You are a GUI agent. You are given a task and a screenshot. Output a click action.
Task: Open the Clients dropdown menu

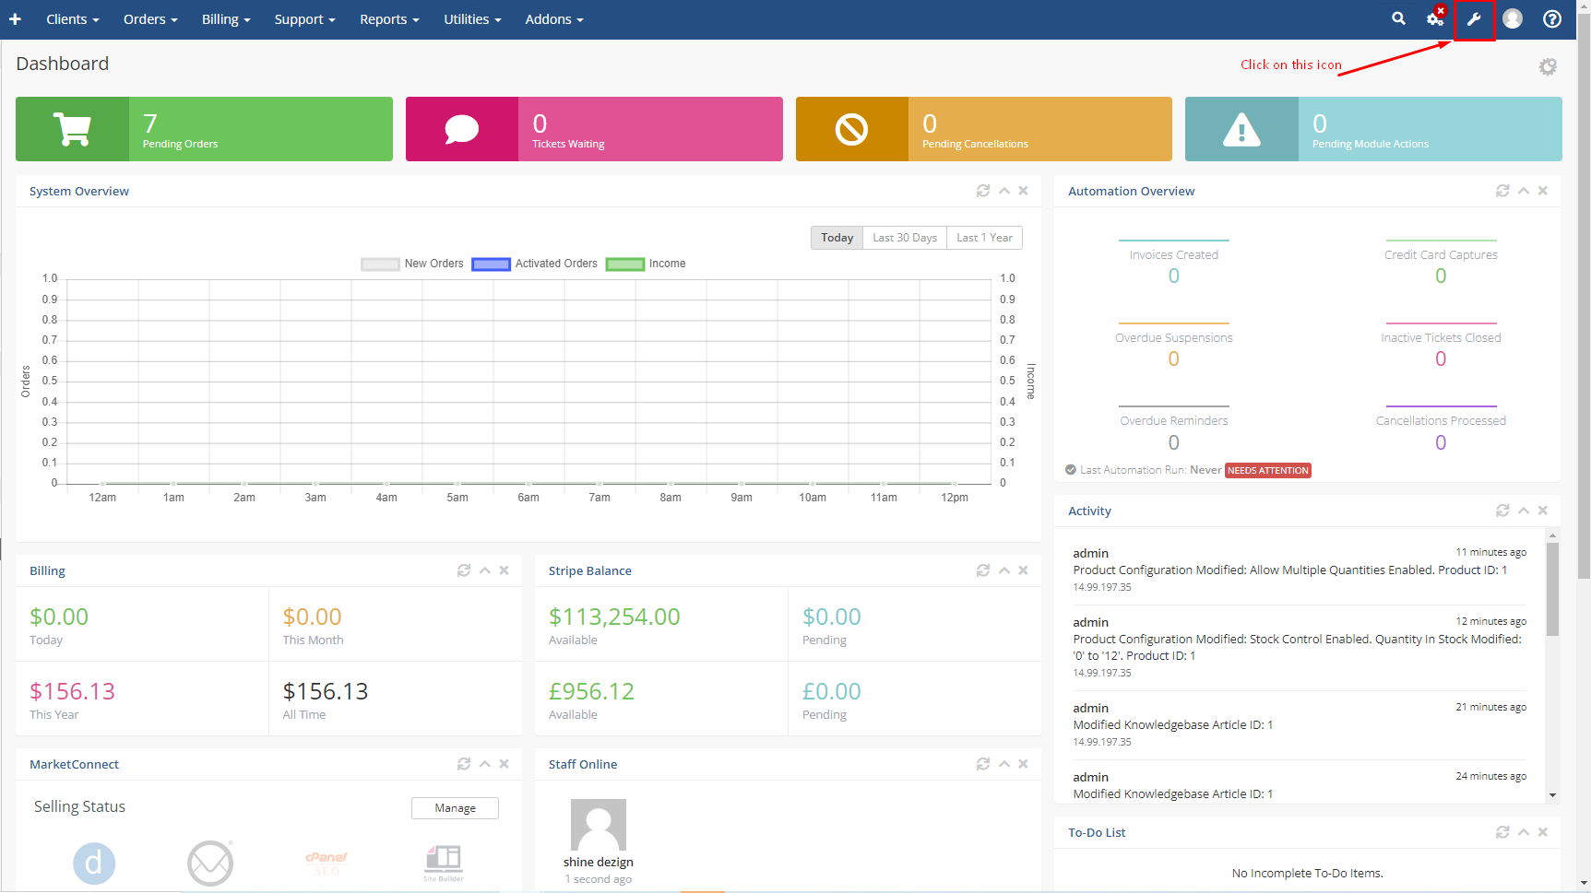pos(72,19)
